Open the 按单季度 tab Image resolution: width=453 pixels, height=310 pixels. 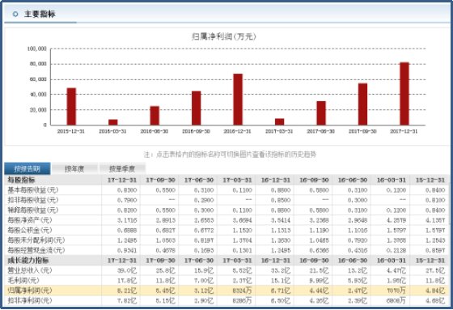[122, 168]
